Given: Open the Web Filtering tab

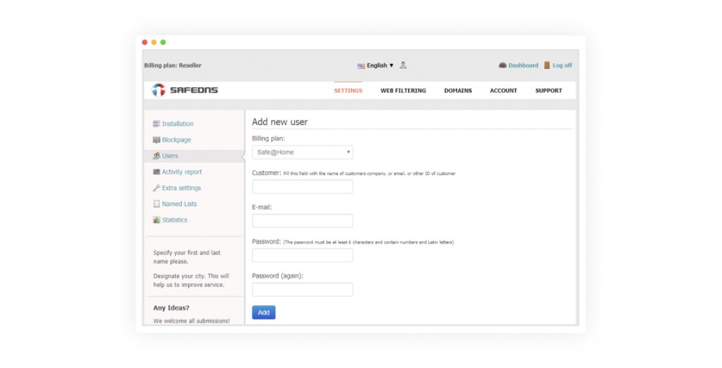Looking at the screenshot, I should pyautogui.click(x=403, y=91).
